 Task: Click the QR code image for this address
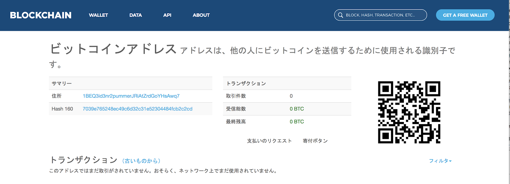[x=409, y=112]
